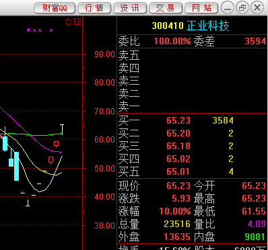
Task: Click the red diamond icon above chart
Action: click(x=68, y=22)
